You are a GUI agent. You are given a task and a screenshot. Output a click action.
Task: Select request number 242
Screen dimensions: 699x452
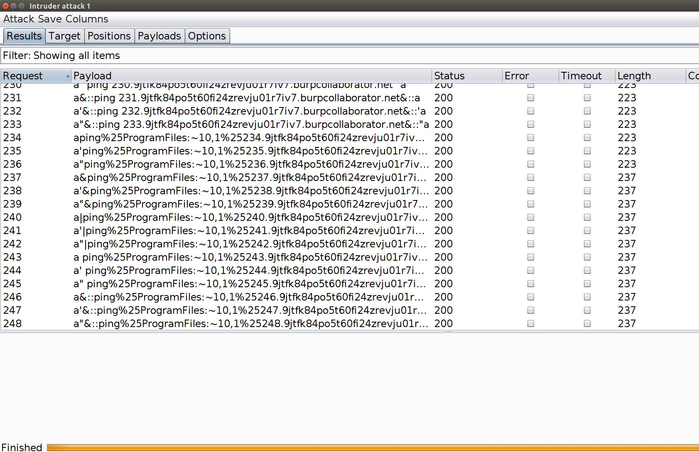(12, 244)
